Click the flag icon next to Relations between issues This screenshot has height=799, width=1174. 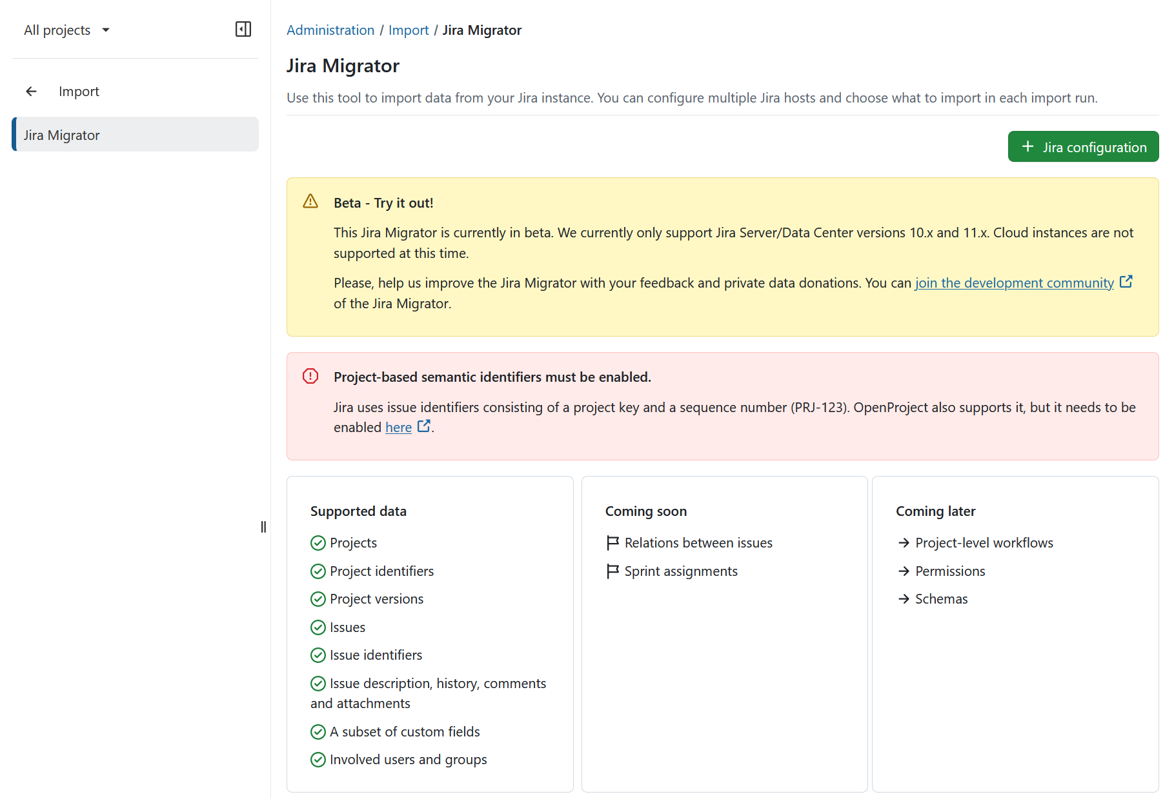[612, 543]
